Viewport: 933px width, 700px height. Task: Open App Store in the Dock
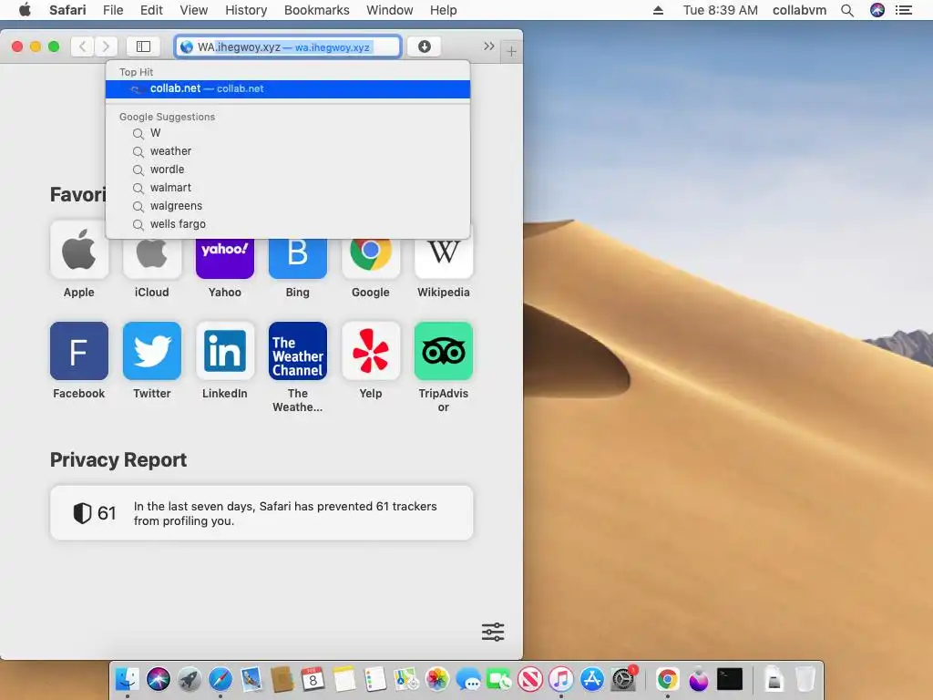[x=592, y=678]
